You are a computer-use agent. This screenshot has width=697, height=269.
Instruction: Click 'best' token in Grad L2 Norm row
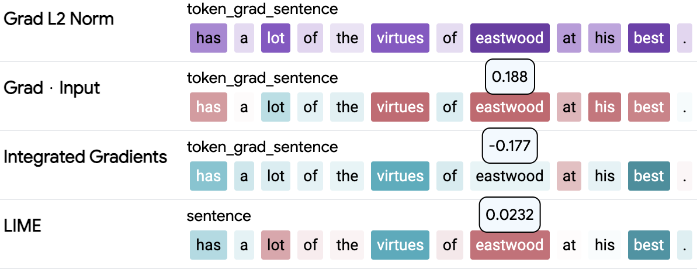click(649, 38)
